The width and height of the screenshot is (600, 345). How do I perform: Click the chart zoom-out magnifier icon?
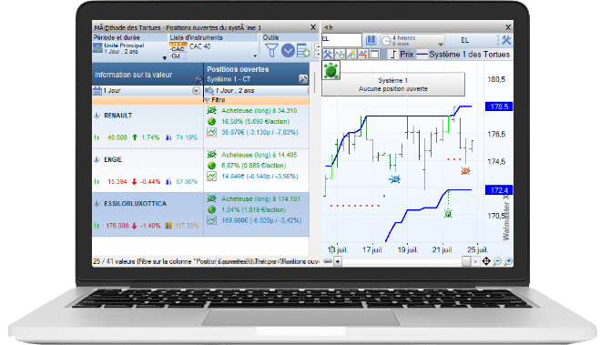497,261
